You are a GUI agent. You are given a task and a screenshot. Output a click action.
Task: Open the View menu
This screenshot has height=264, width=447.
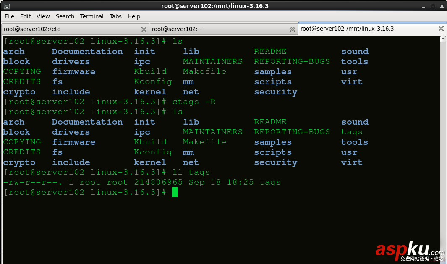43,16
